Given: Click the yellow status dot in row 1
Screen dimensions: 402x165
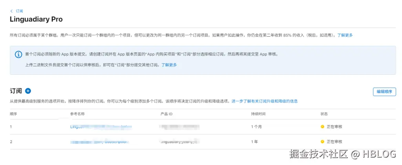Looking at the screenshot, I should 322,127.
